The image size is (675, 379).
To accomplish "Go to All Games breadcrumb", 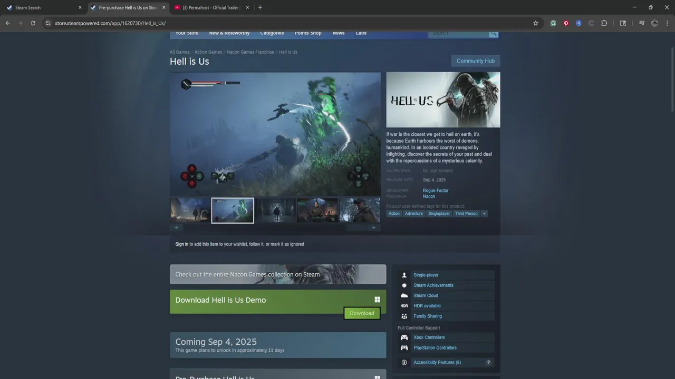I will point(179,52).
